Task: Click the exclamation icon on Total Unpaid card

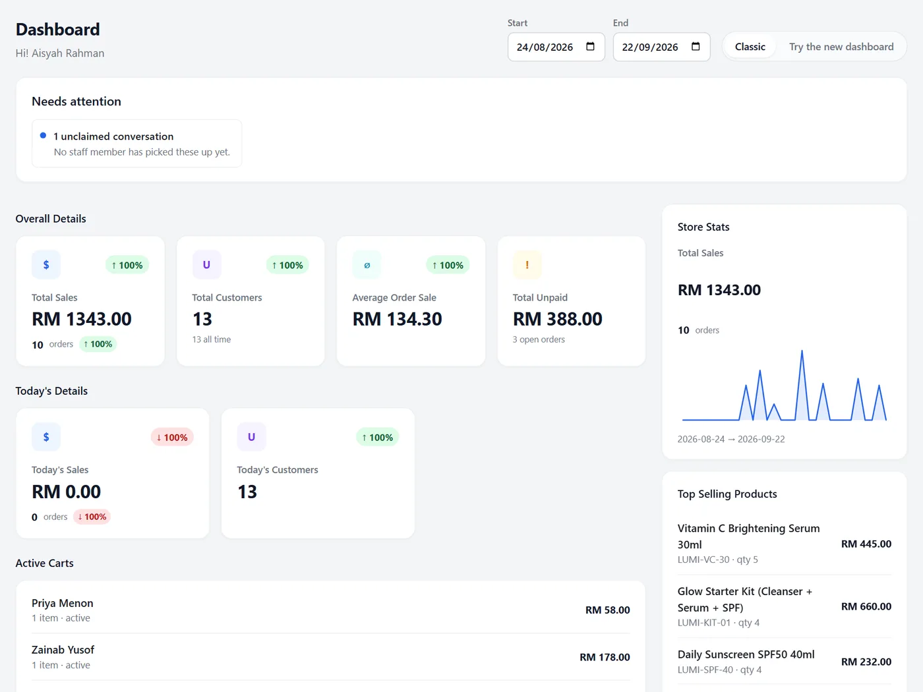Action: click(527, 265)
